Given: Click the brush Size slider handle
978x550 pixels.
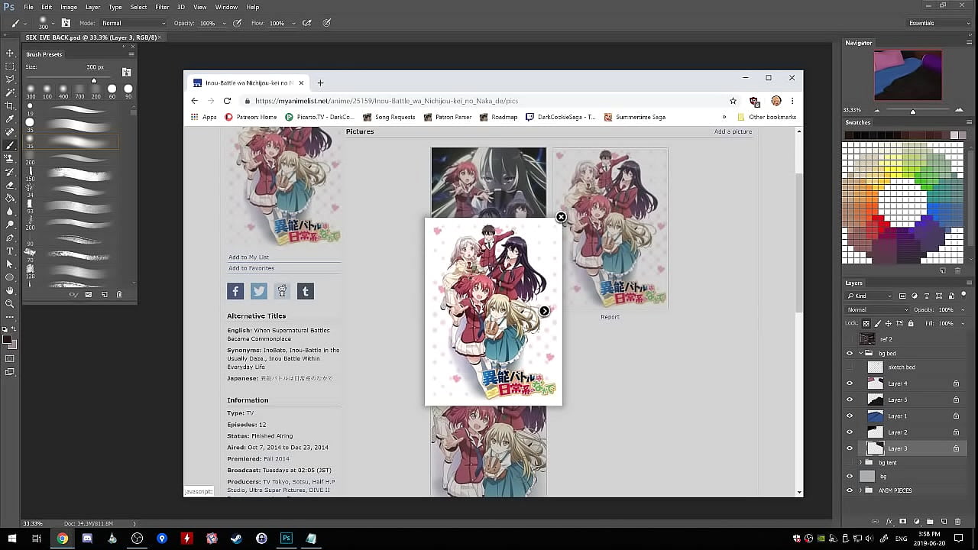Looking at the screenshot, I should click(94, 81).
